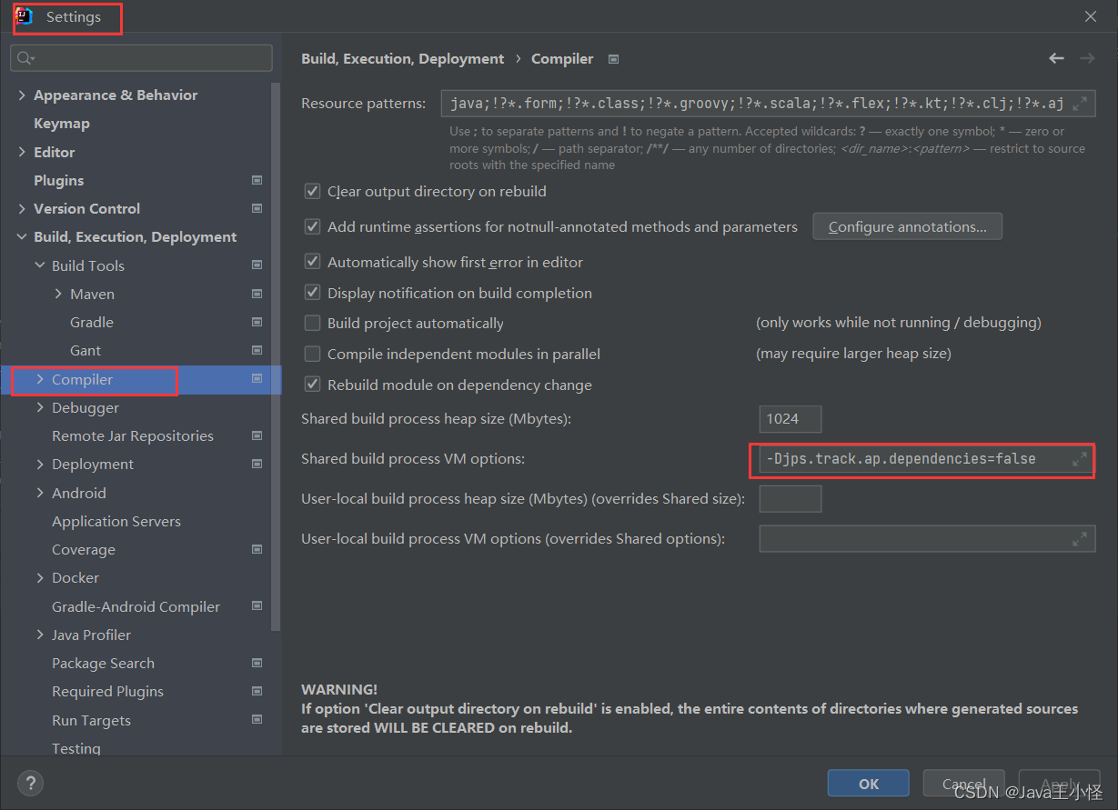Enable Build project automatically checkbox
Screen dimensions: 1118x810
pyautogui.click(x=312, y=323)
